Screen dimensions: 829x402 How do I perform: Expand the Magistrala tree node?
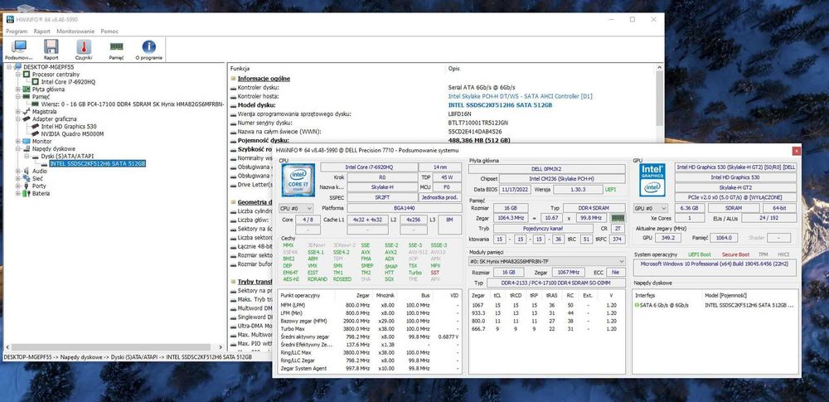(18, 112)
